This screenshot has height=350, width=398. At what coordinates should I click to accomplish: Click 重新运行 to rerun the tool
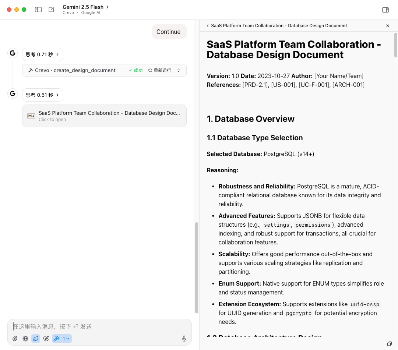[x=159, y=70]
